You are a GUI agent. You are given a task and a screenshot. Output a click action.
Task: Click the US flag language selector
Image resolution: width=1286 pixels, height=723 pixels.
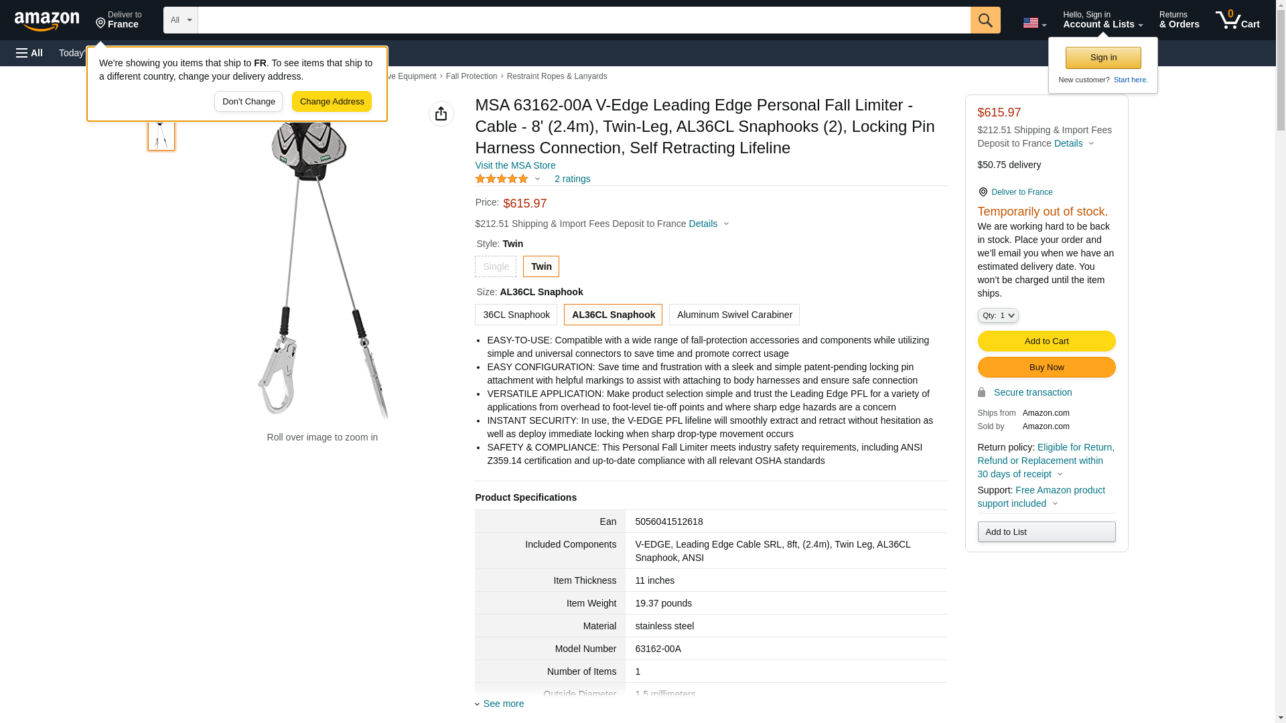[x=1034, y=23]
